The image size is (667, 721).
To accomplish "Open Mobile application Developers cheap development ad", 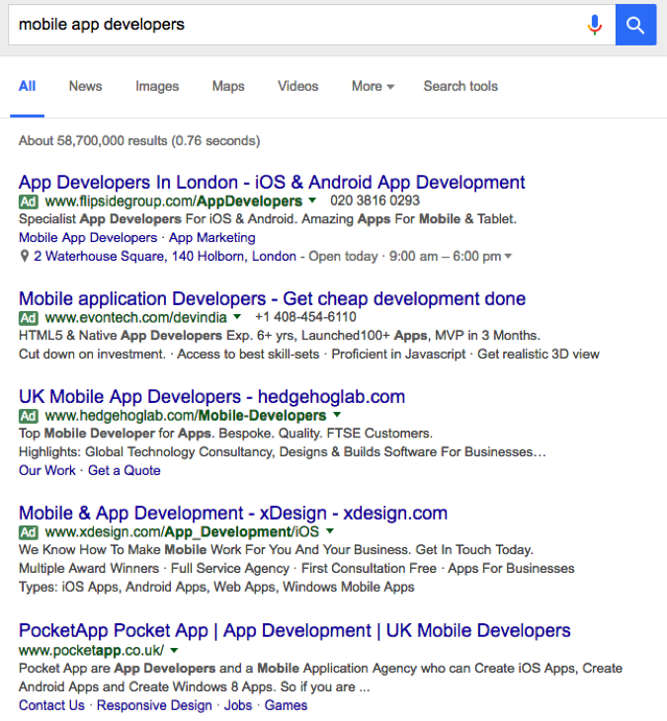I will (272, 298).
